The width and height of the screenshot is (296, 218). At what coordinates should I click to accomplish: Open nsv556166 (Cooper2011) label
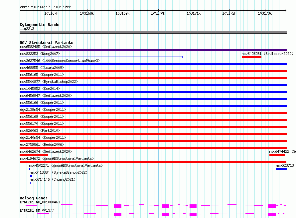[x=42, y=103]
